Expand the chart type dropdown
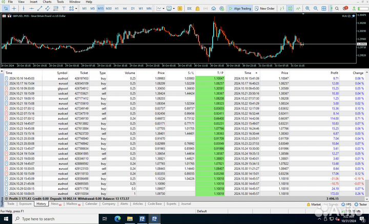 [x=163, y=9]
